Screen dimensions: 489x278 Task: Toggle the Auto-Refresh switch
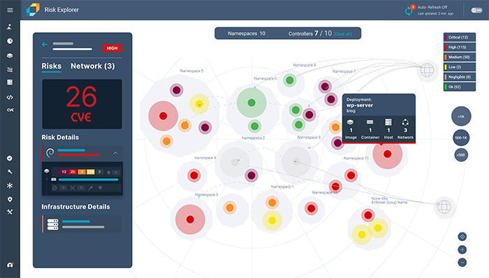click(x=476, y=10)
